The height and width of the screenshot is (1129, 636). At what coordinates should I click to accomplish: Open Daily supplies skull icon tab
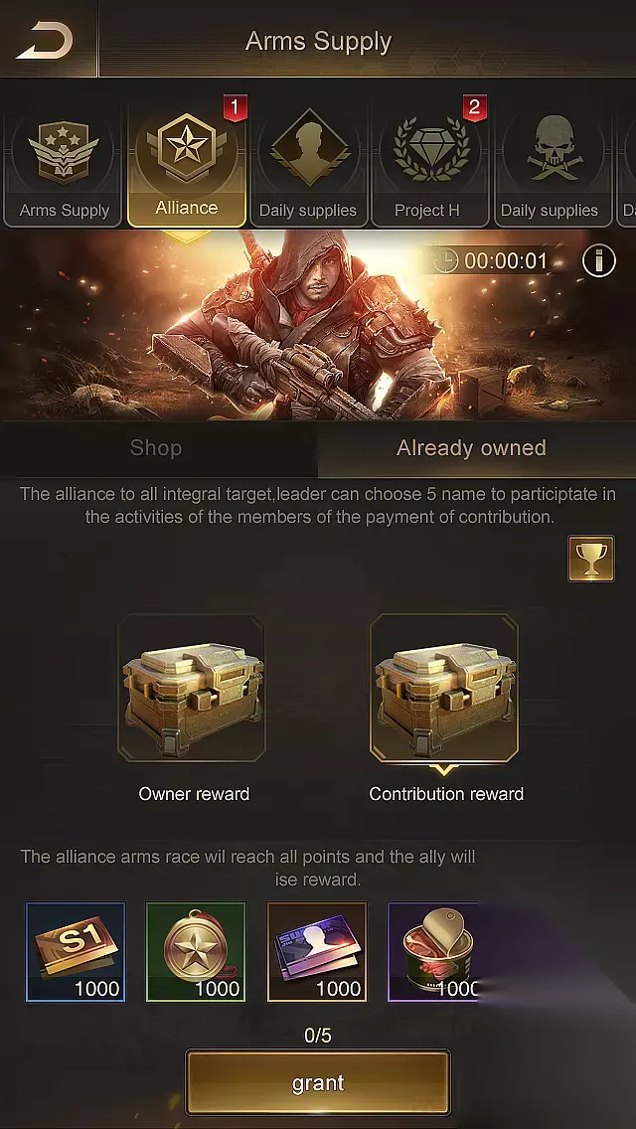552,166
